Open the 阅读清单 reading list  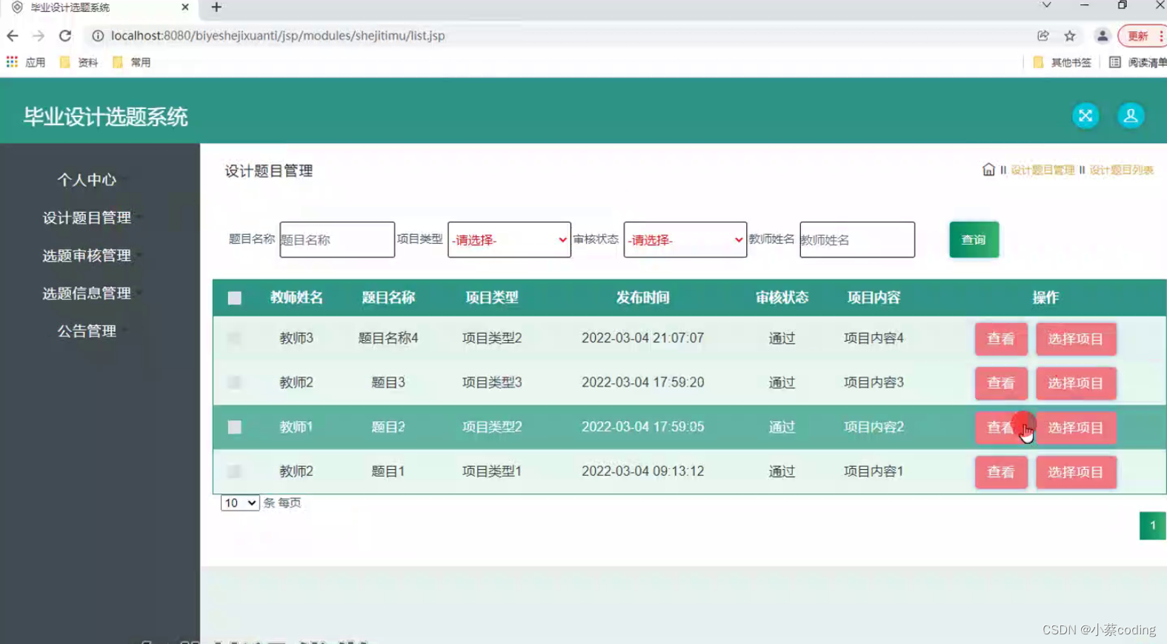[1138, 62]
